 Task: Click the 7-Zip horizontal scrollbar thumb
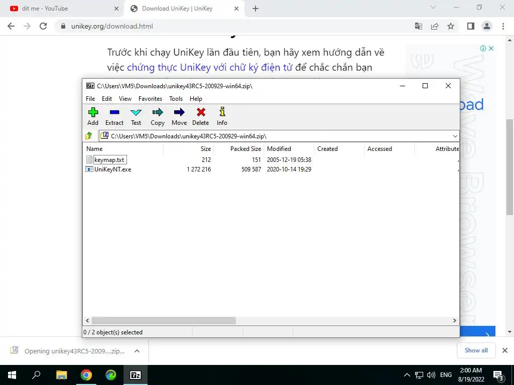(x=164, y=320)
